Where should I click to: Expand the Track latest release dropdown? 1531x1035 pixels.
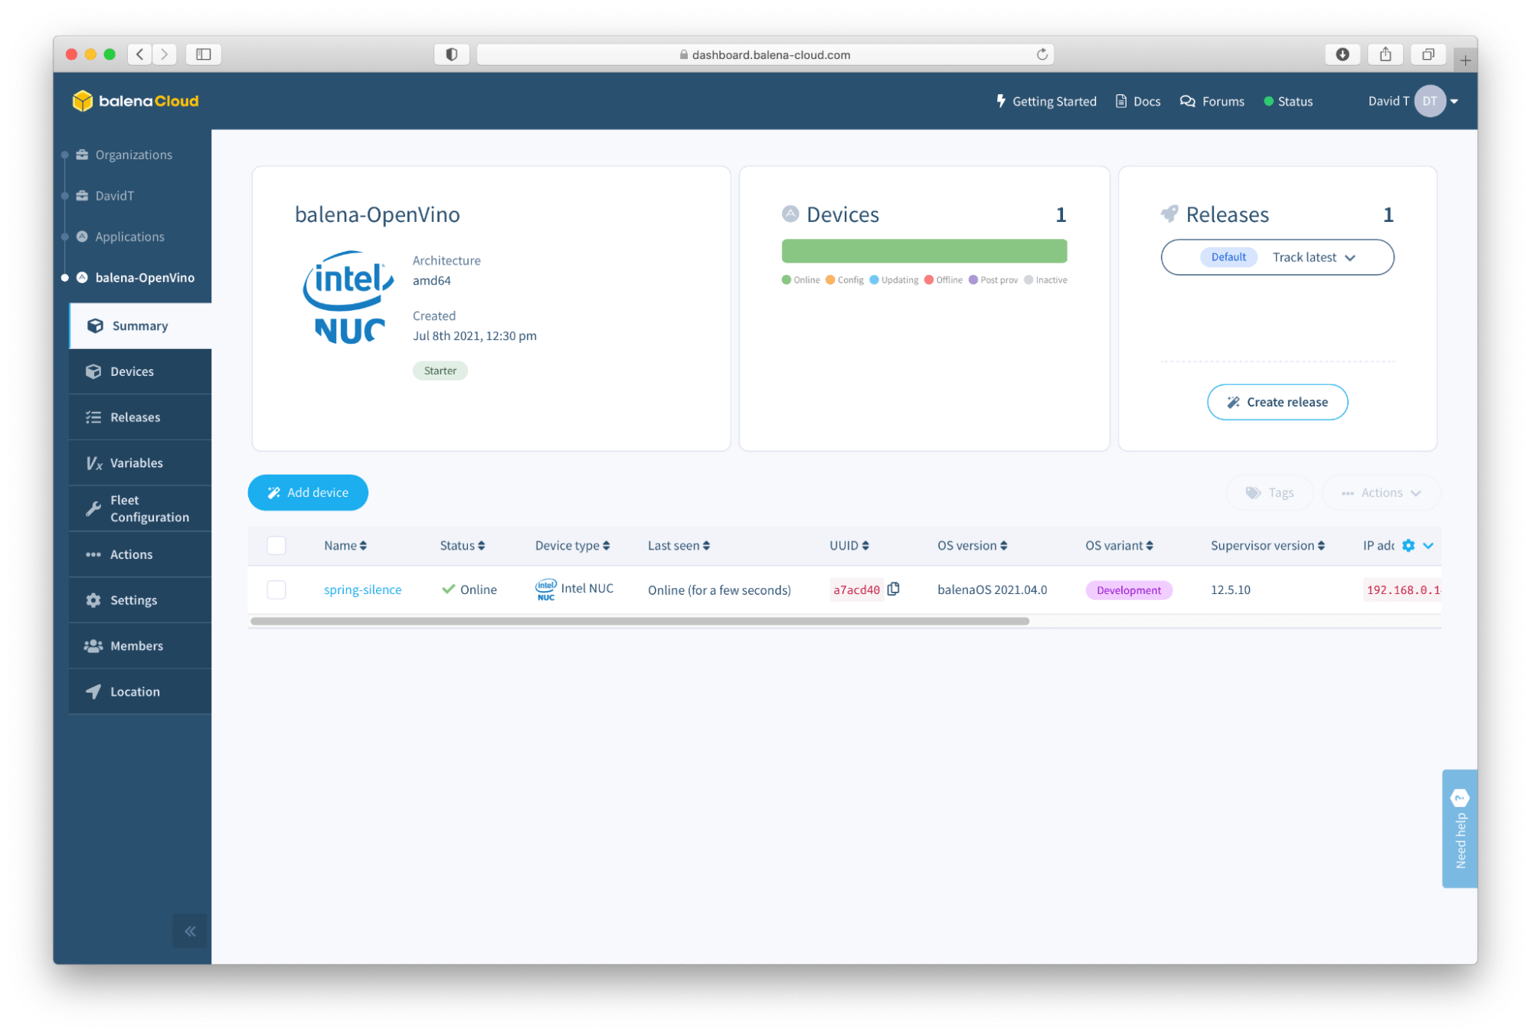1313,257
